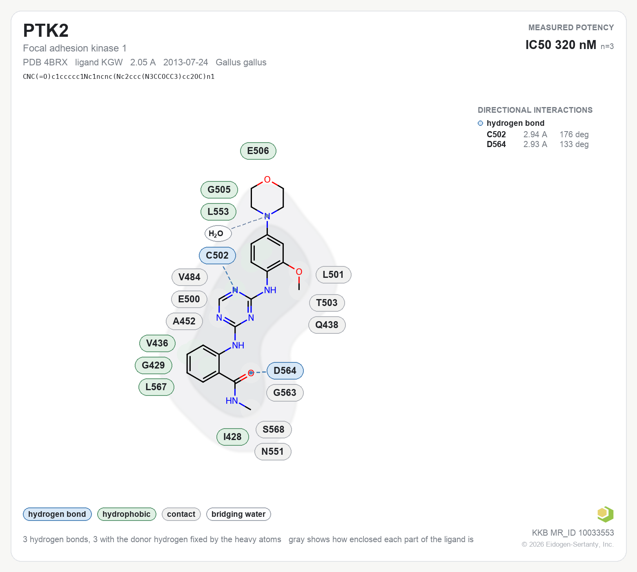Click the C502 row in interactions table
This screenshot has height=572, width=637.
coord(537,134)
